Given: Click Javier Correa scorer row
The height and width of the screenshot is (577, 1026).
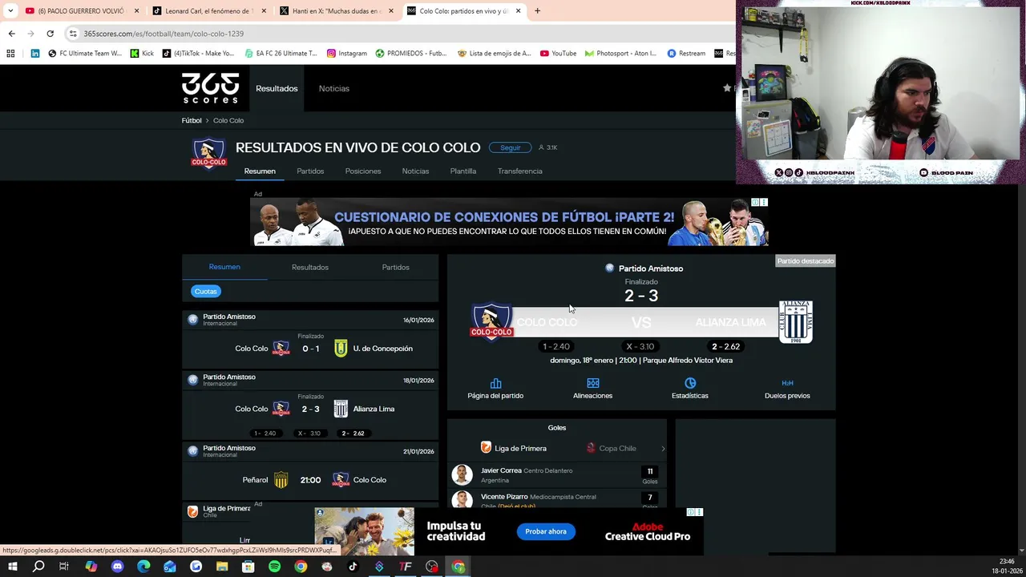Looking at the screenshot, I should point(557,474).
